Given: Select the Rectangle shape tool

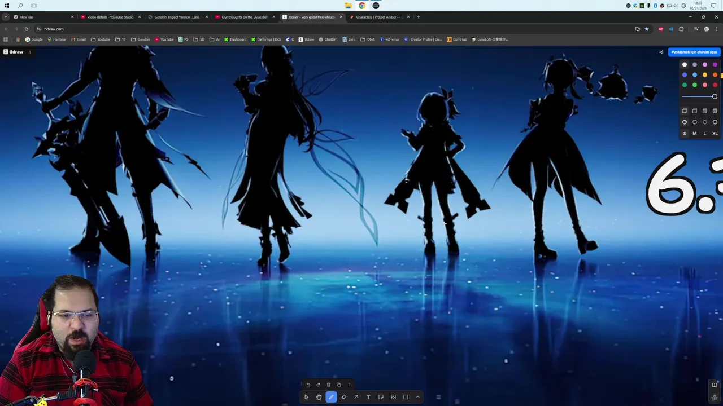Looking at the screenshot, I should point(406,397).
